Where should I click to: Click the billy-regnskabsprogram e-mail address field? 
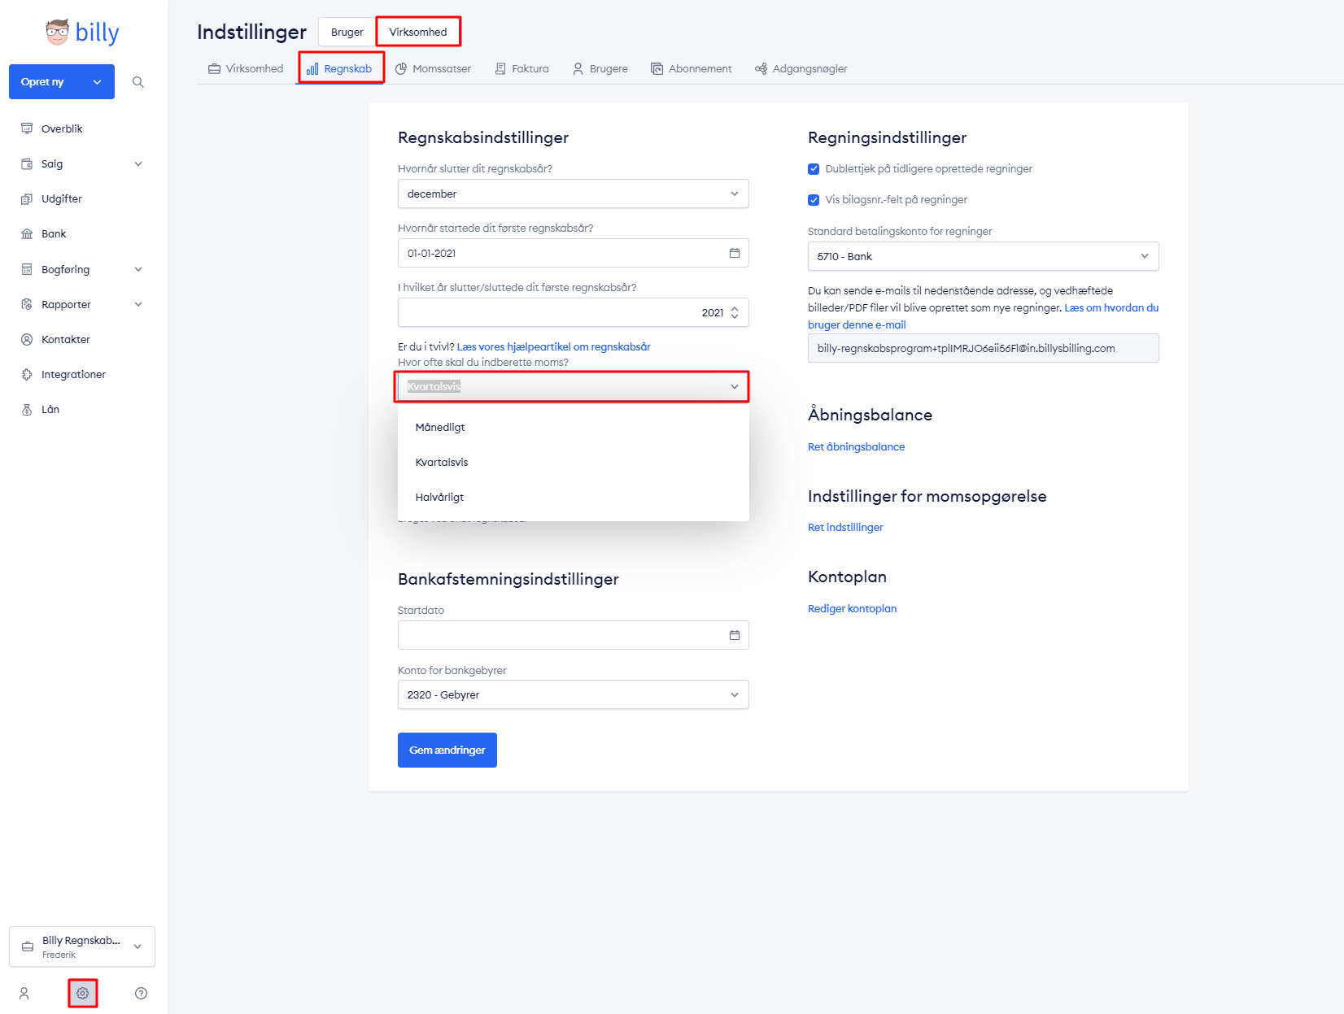pos(984,349)
